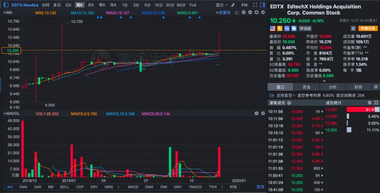Select the 60分 period
Screen dimensions: 380x193
pos(181,5)
